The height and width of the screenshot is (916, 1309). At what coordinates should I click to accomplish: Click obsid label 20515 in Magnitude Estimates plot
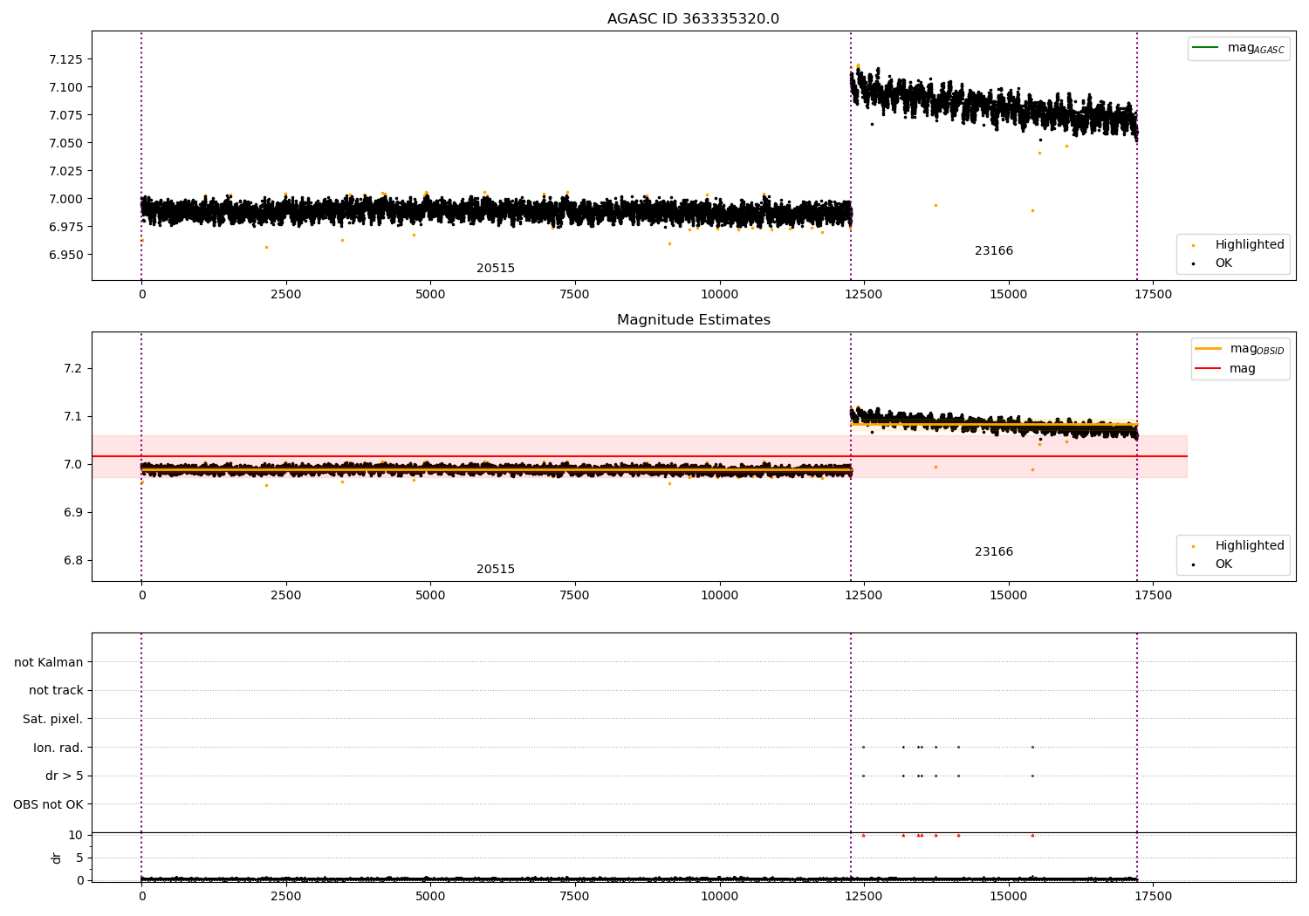(x=496, y=570)
